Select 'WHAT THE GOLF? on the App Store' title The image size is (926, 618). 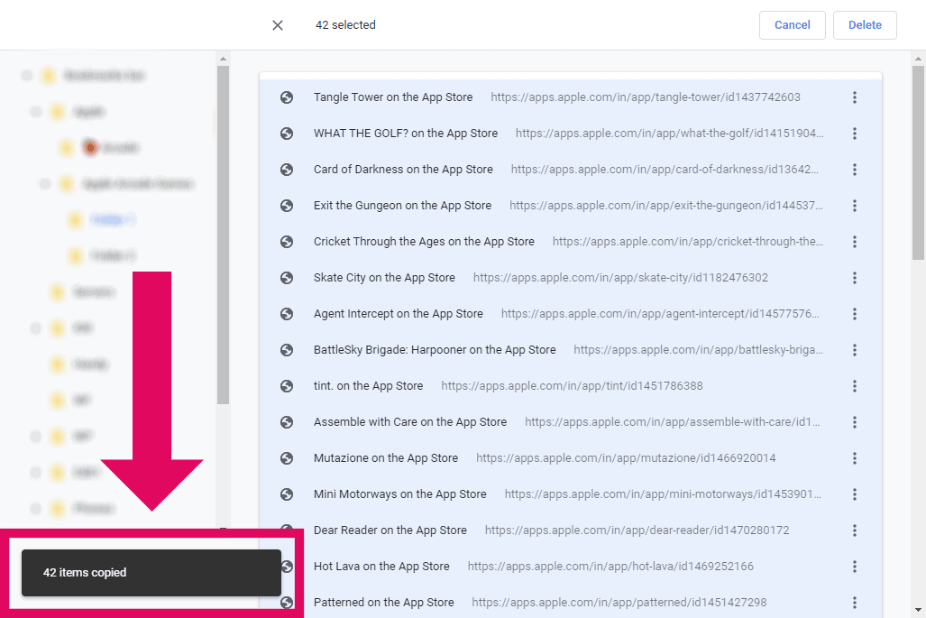[406, 134]
